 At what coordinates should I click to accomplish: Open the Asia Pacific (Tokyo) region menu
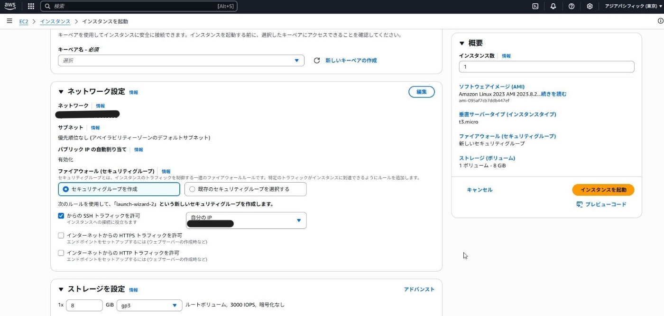tap(634, 6)
